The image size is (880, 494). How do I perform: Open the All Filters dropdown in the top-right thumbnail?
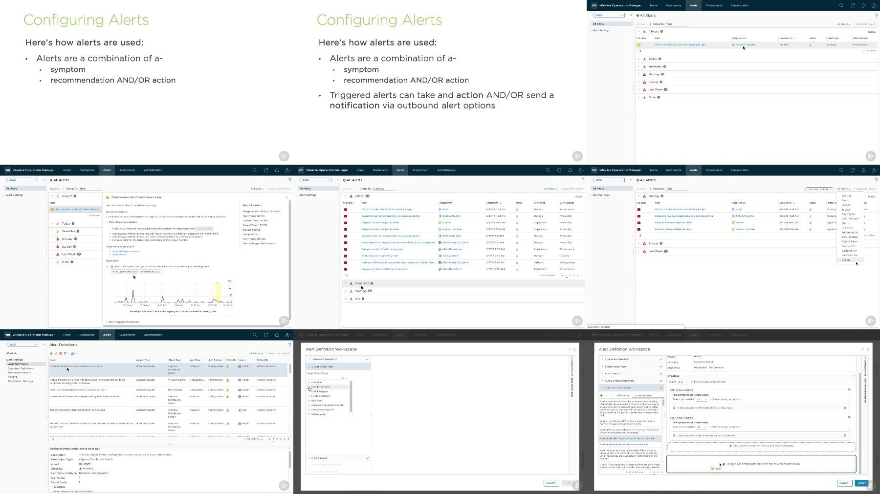click(843, 24)
